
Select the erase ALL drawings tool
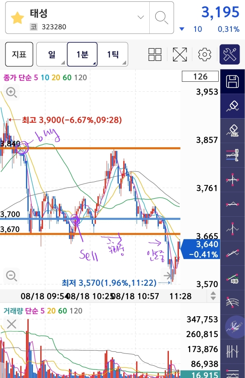(x=232, y=131)
